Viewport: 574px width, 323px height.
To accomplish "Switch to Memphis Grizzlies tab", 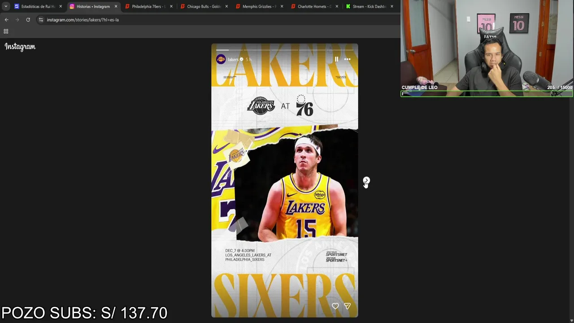I will pyautogui.click(x=259, y=6).
